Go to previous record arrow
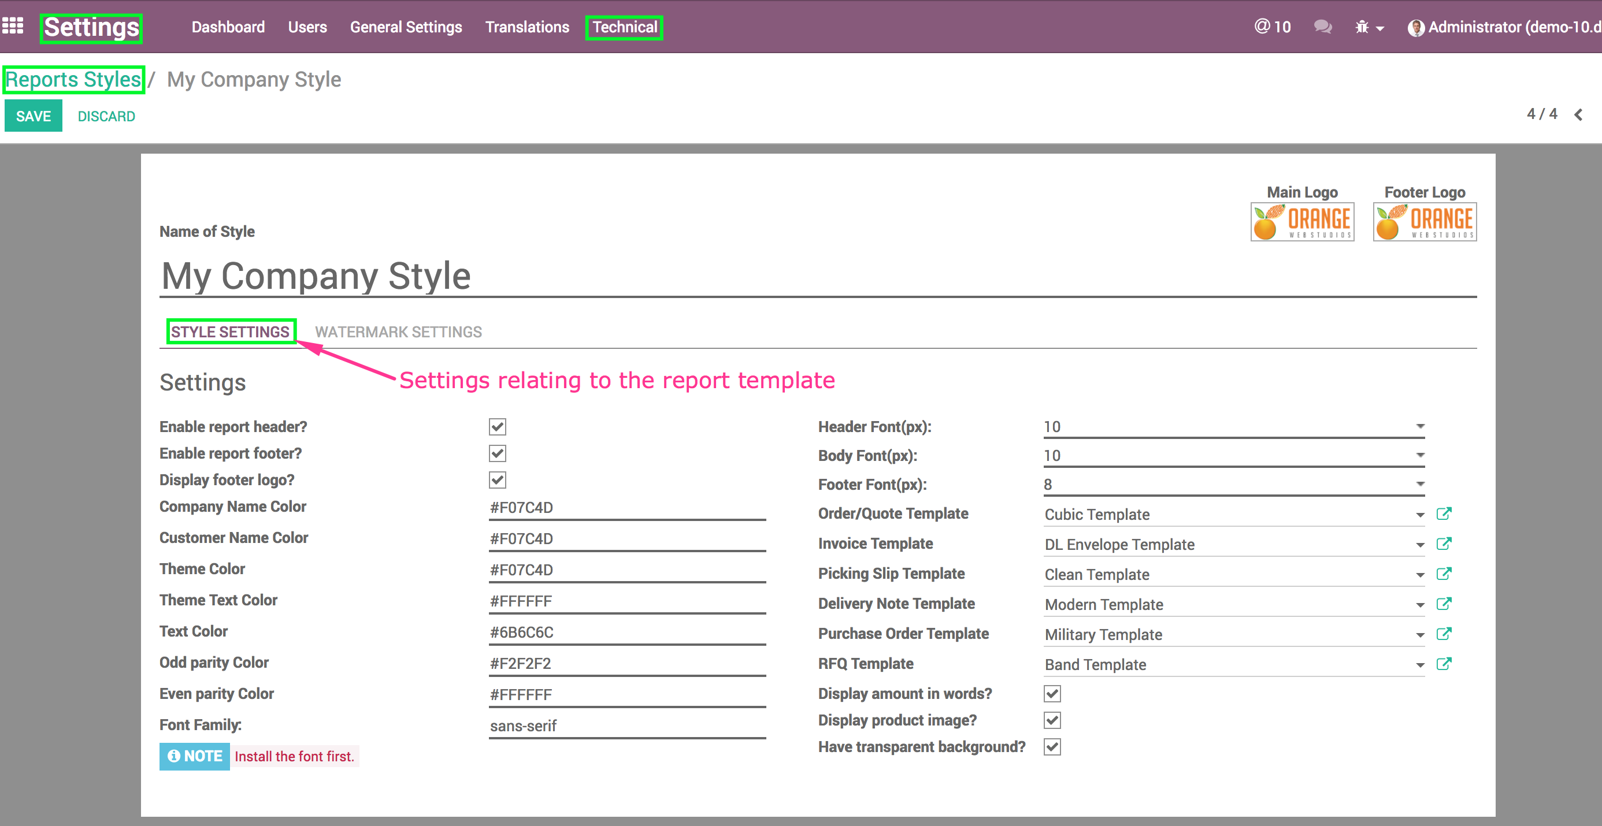 click(1578, 114)
